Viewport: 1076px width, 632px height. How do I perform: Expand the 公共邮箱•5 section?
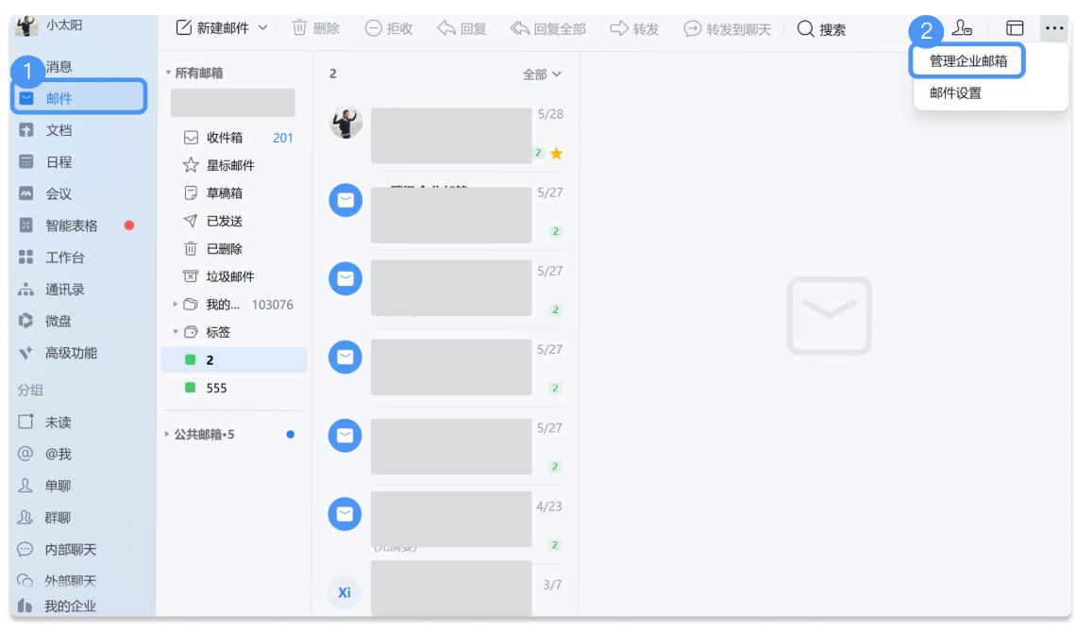[167, 434]
